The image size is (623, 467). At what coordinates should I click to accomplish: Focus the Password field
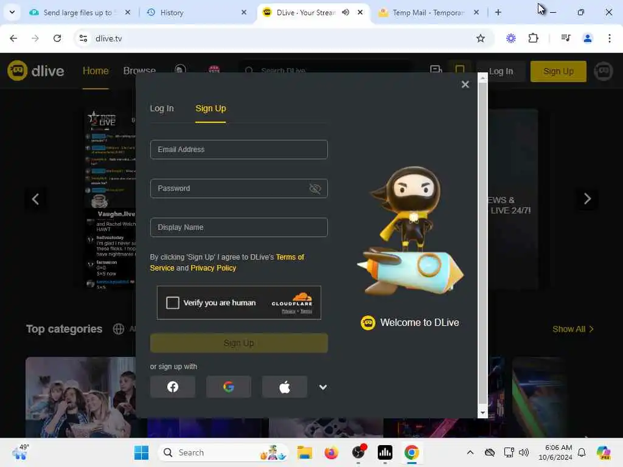pos(238,189)
